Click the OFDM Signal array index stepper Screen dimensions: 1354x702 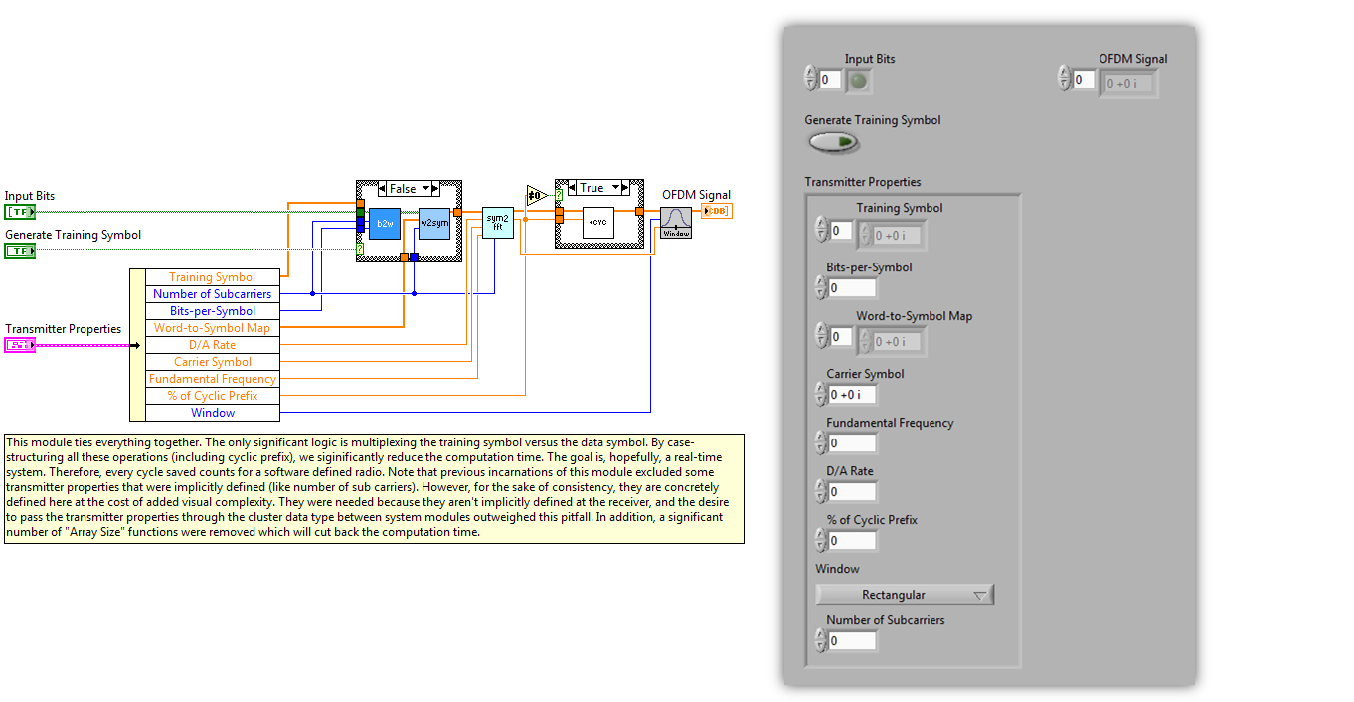[1065, 79]
